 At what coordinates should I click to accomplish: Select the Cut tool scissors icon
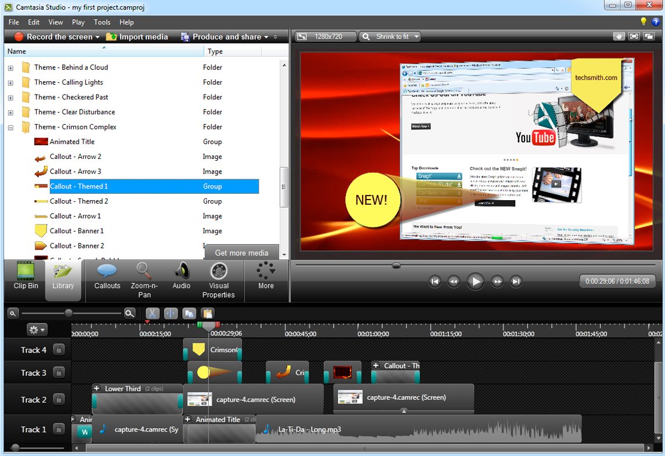[153, 313]
